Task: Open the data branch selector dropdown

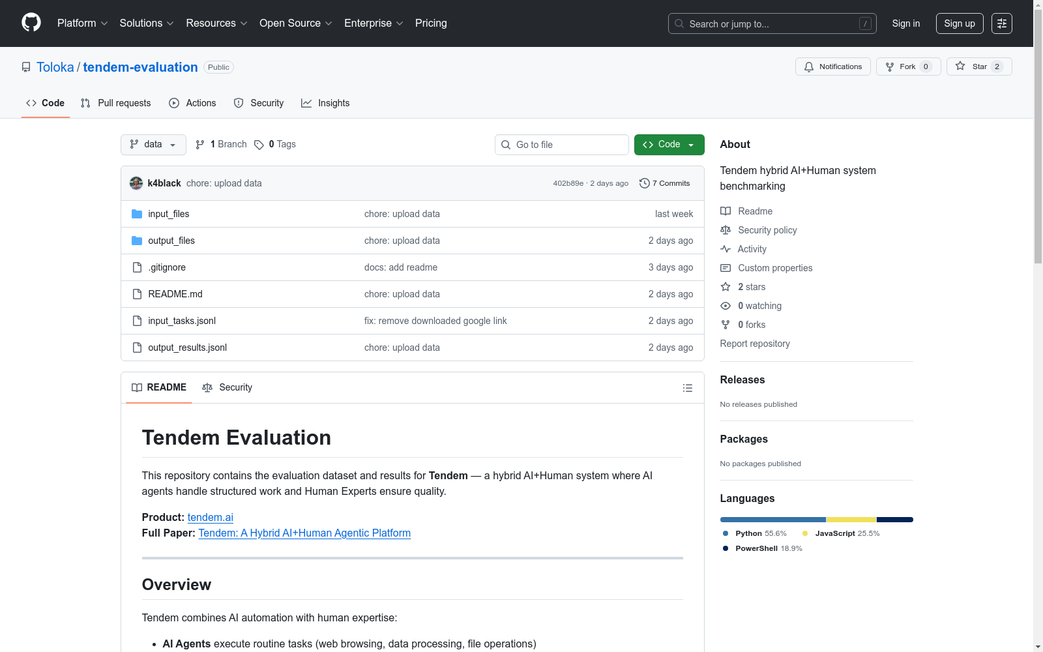Action: (x=153, y=145)
